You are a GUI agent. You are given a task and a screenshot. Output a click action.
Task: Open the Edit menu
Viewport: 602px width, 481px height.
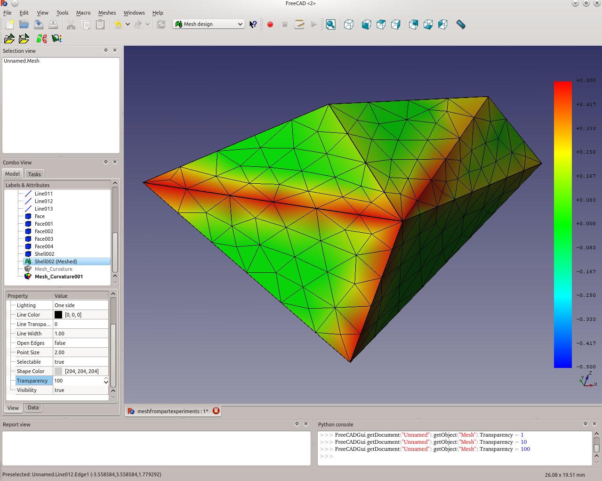tap(24, 13)
